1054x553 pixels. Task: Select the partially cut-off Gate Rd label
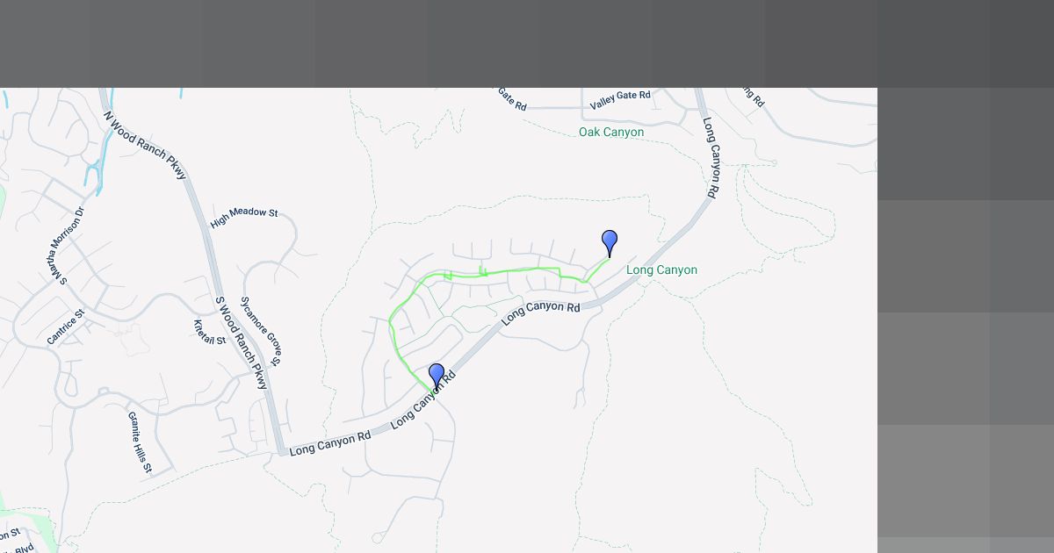tap(512, 98)
